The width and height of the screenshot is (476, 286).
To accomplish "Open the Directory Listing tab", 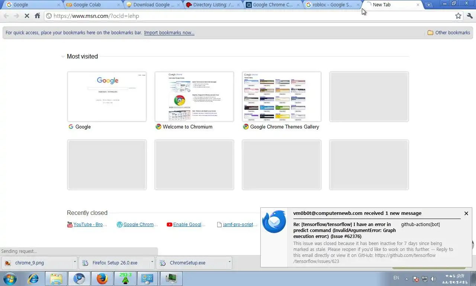I will coord(213,5).
